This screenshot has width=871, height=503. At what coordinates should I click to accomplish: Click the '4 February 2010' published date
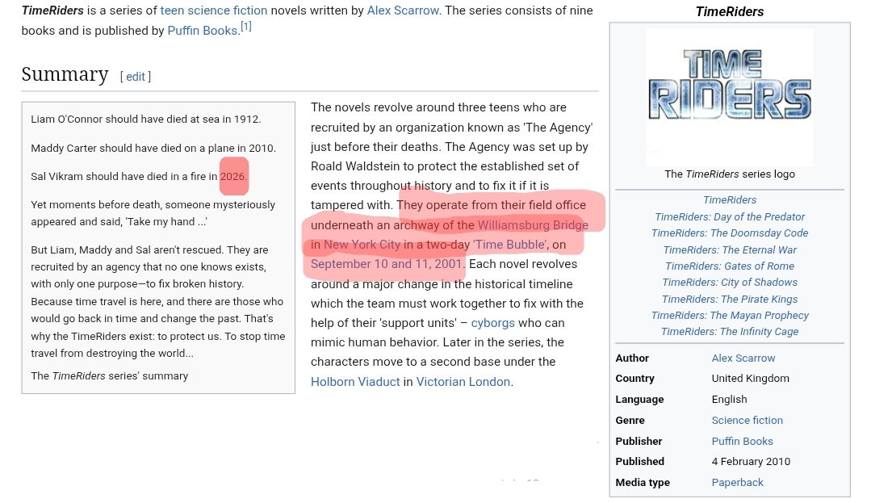coord(751,462)
